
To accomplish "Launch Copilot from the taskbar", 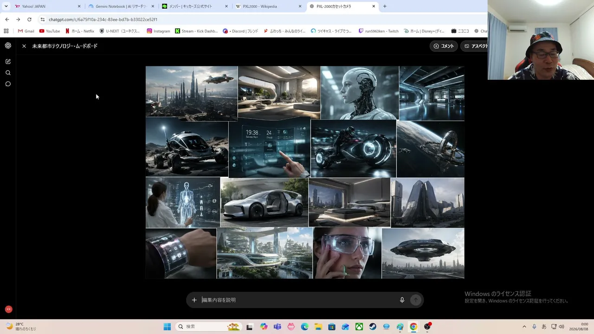I will pos(264,327).
